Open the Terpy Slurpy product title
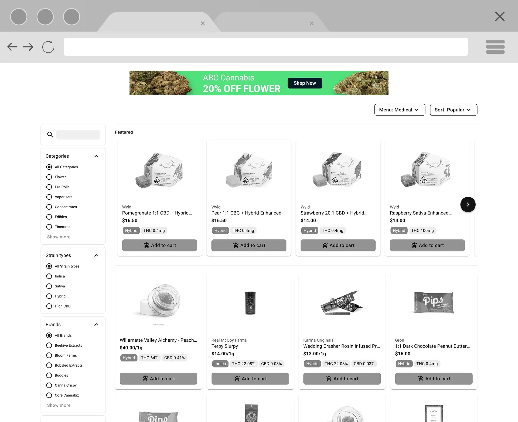The image size is (518, 422). point(225,346)
